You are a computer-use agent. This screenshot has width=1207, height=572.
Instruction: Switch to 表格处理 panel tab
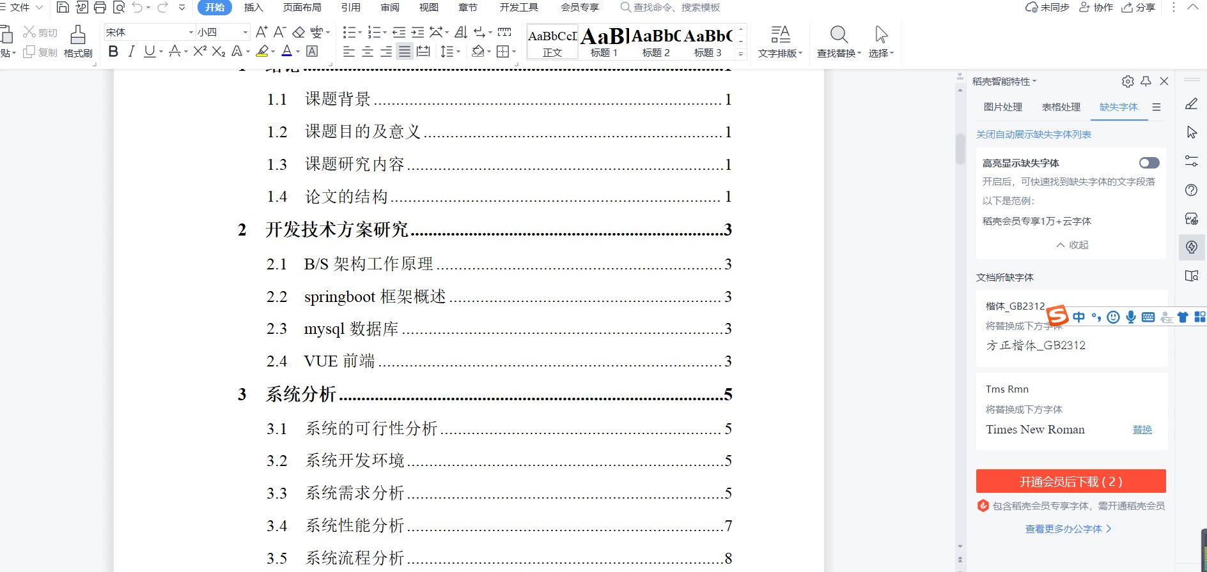pos(1061,107)
